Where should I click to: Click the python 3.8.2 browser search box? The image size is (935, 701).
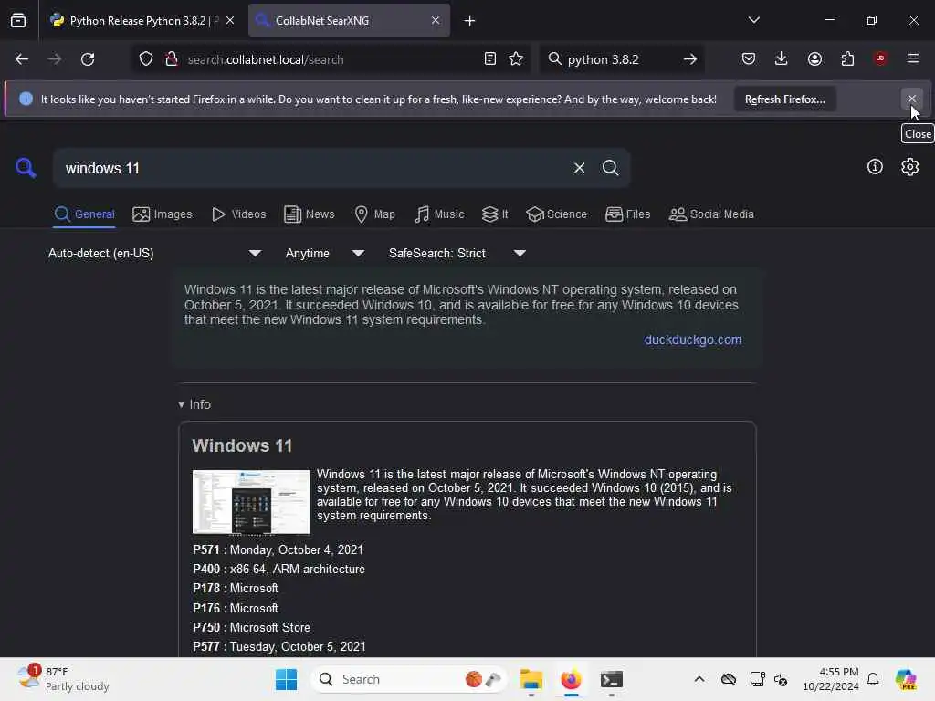point(620,59)
